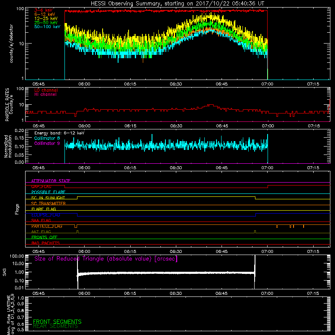Select the SAA_FLAG label
Viewport: 335px width, 335px height.
41,221
